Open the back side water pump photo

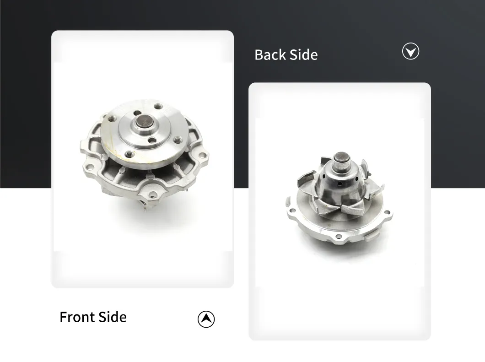[339, 211]
